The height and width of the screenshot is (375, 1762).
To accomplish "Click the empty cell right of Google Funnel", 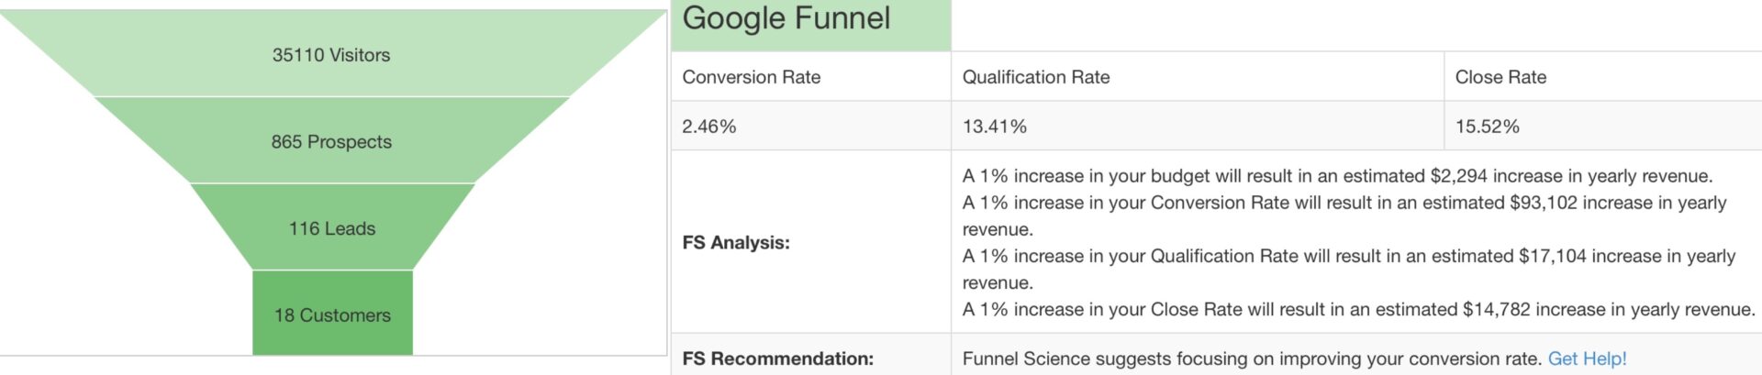I will [1356, 26].
